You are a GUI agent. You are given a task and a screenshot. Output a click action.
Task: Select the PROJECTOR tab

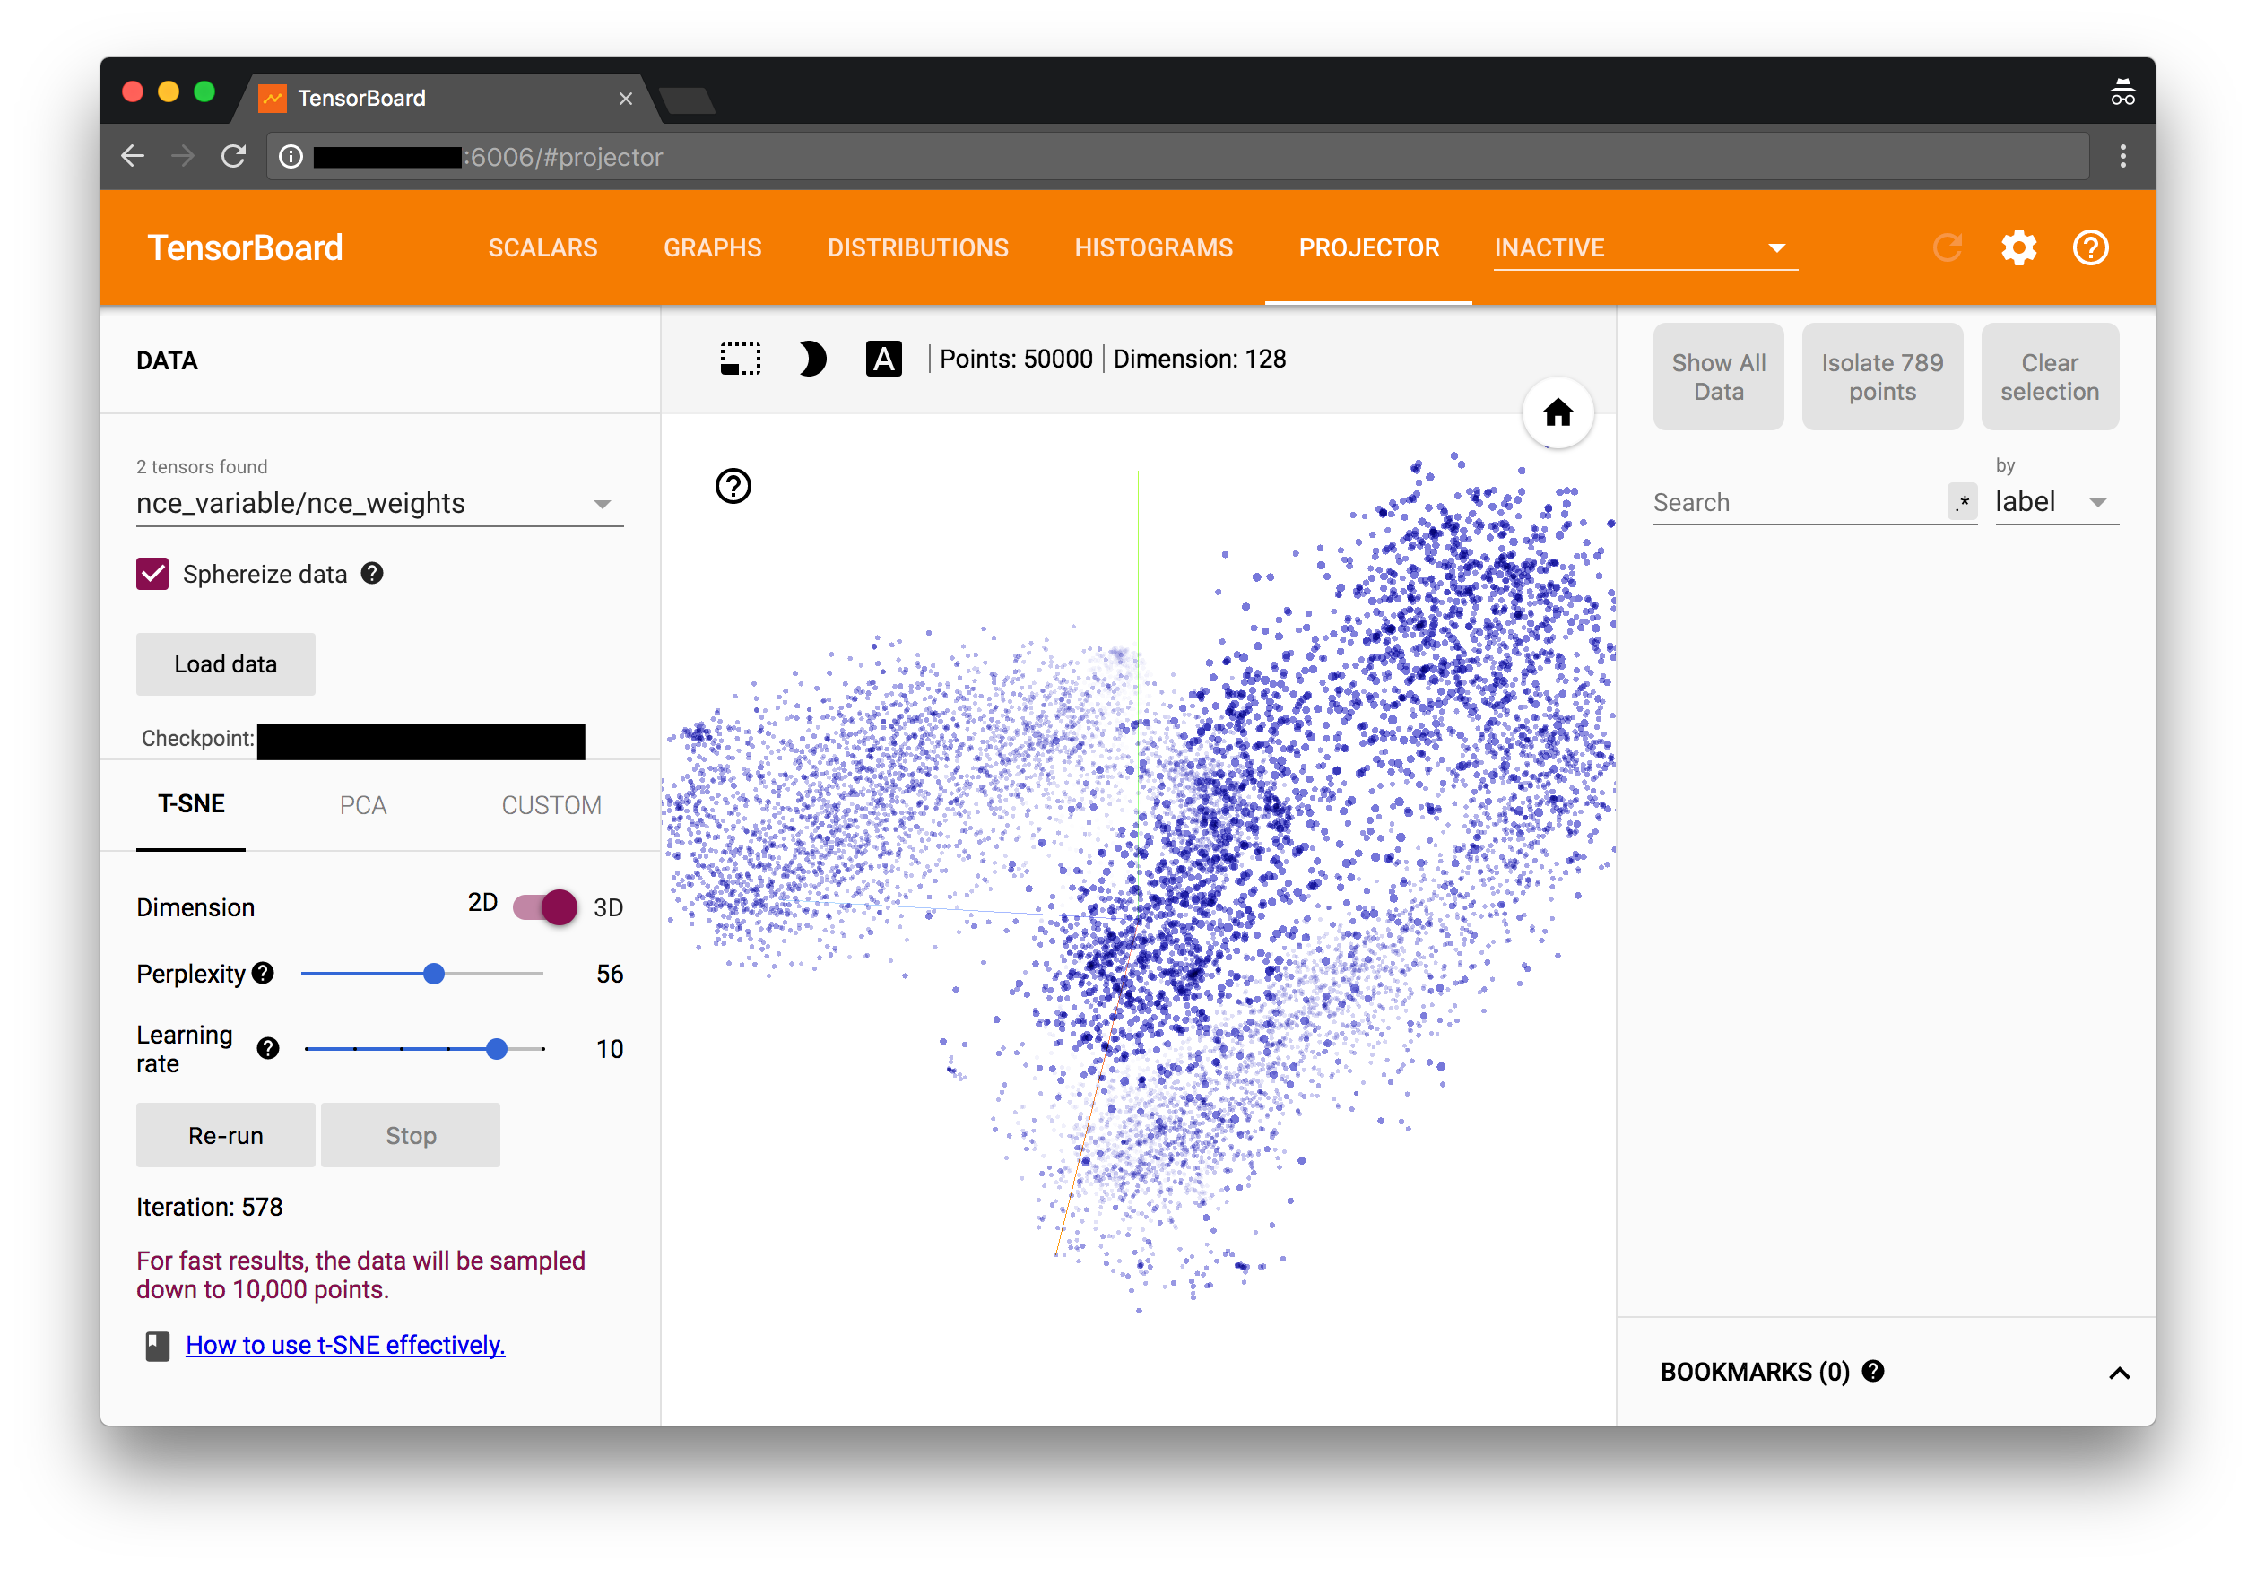pyautogui.click(x=1368, y=247)
